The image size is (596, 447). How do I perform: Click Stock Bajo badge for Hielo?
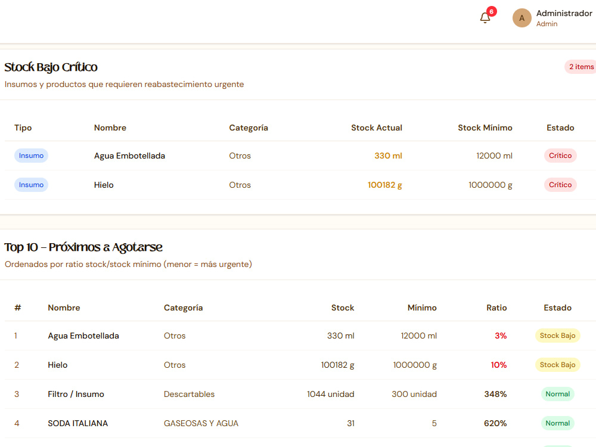pyautogui.click(x=558, y=365)
